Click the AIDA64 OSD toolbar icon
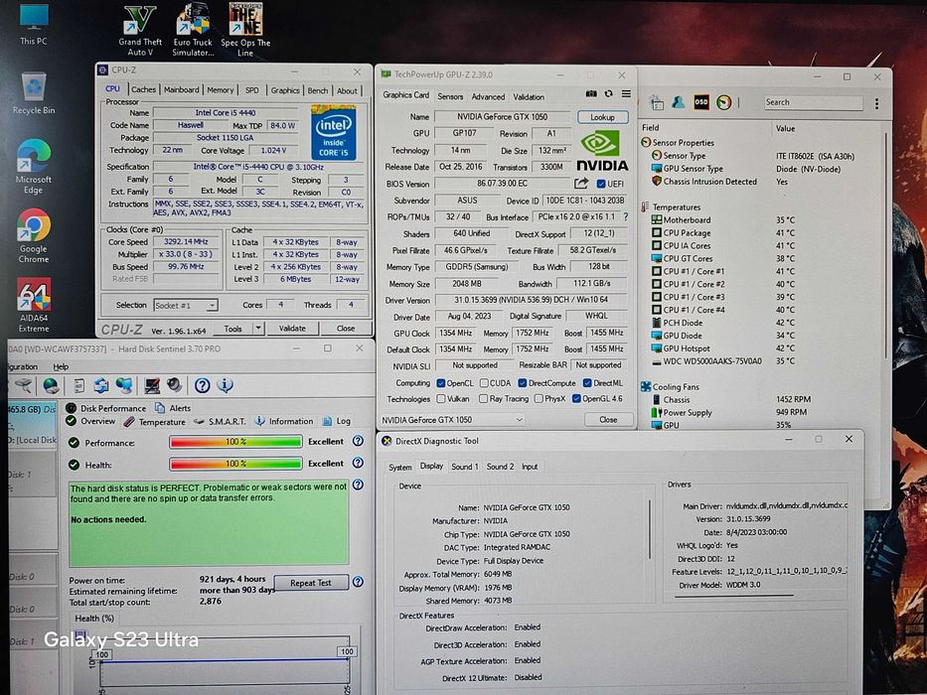The width and height of the screenshot is (927, 695). click(701, 101)
